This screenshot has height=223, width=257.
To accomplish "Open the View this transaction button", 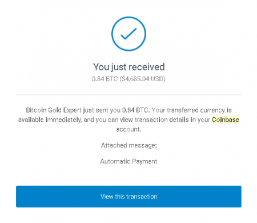I will [128, 197].
